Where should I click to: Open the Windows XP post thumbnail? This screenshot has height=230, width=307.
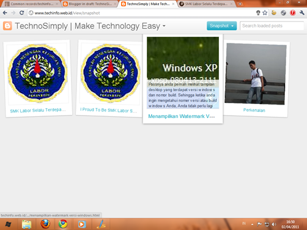[x=183, y=73]
